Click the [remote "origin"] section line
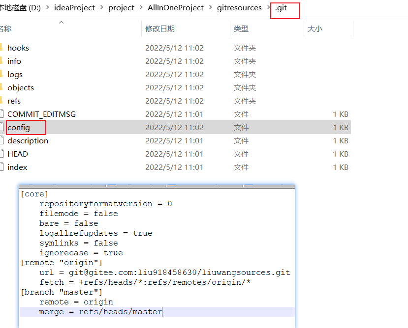The height and width of the screenshot is (328, 408). coord(62,263)
